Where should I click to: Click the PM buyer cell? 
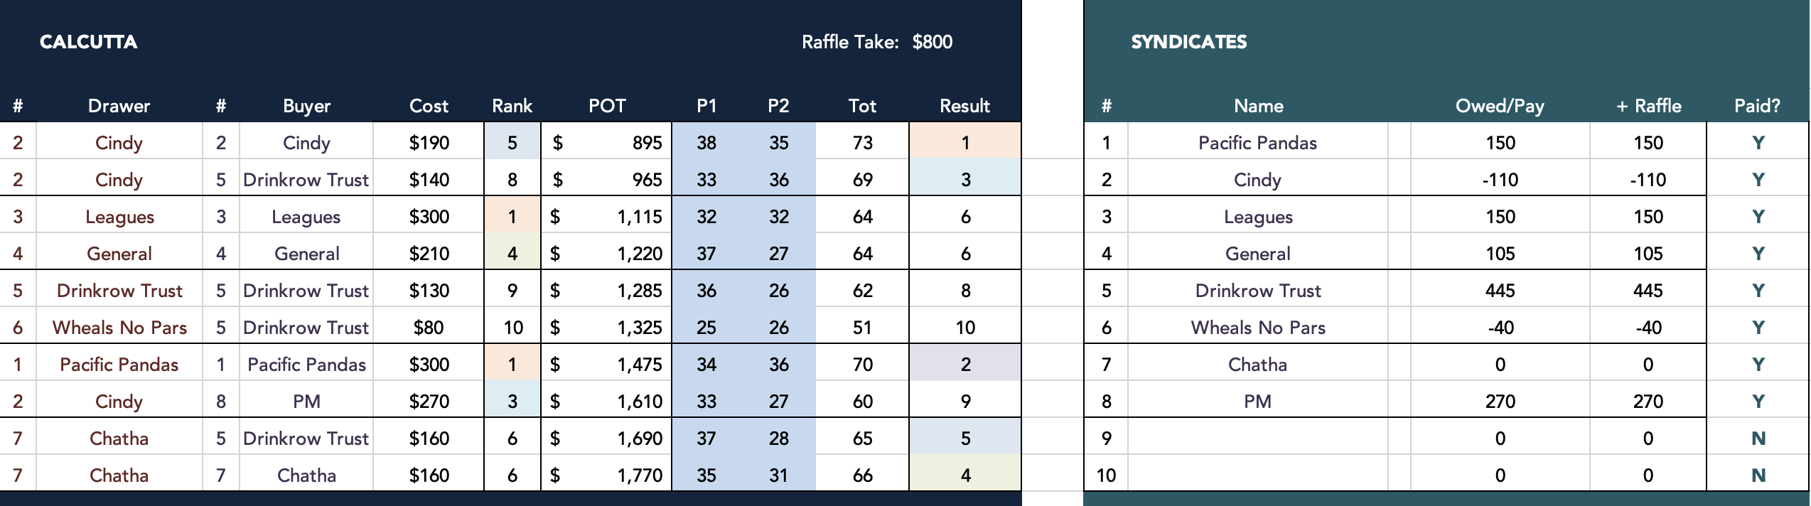point(306,402)
